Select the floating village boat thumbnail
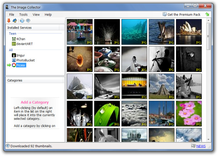 coord(80,32)
